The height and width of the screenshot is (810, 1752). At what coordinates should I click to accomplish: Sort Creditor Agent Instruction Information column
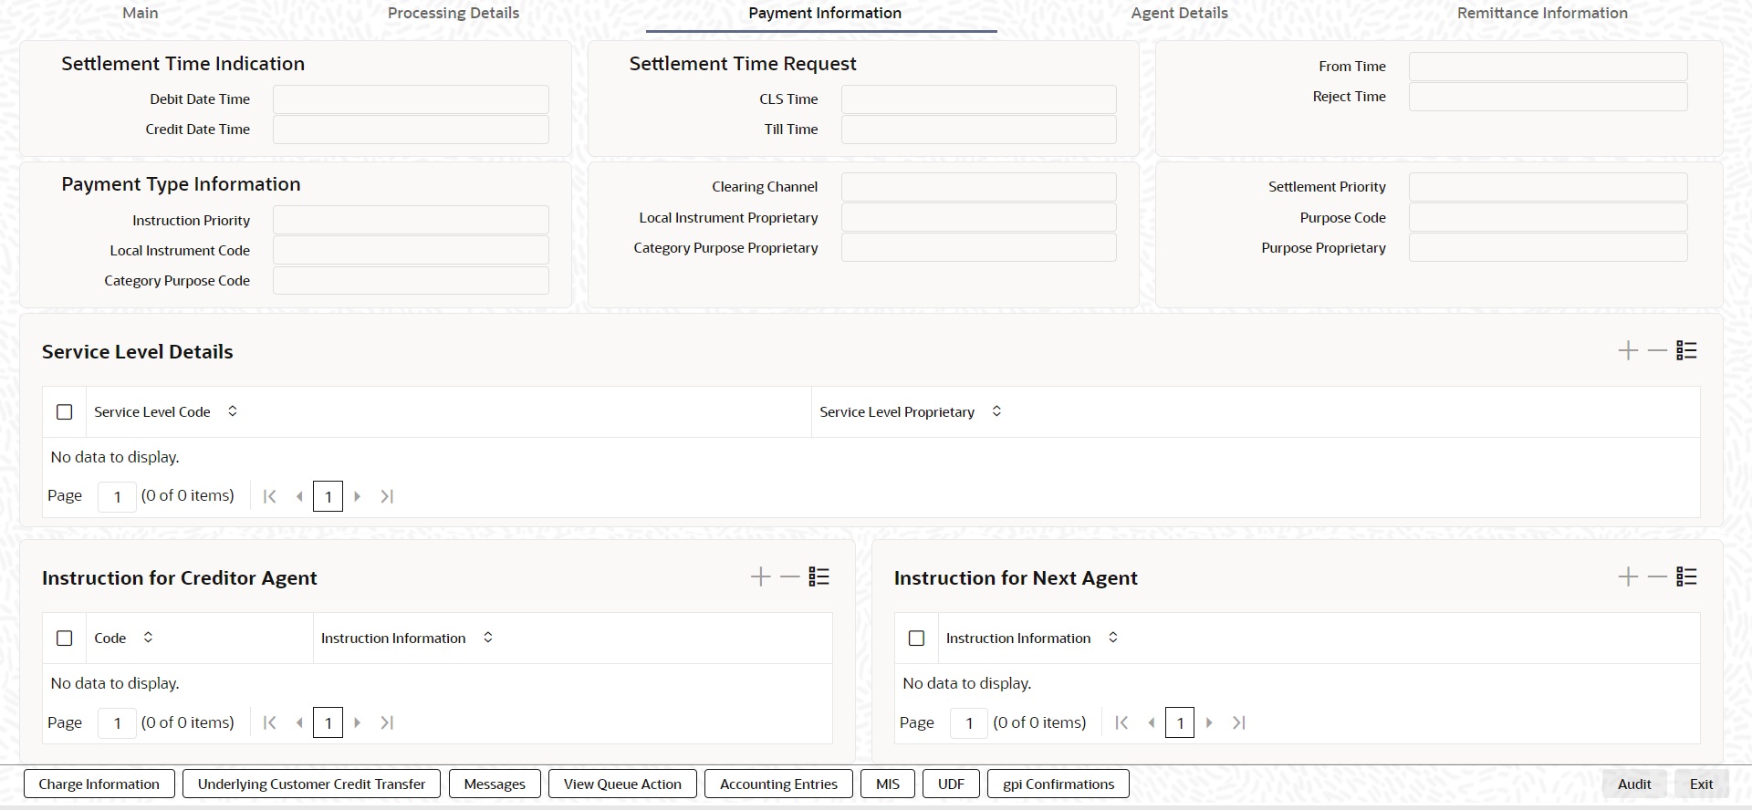(x=488, y=638)
